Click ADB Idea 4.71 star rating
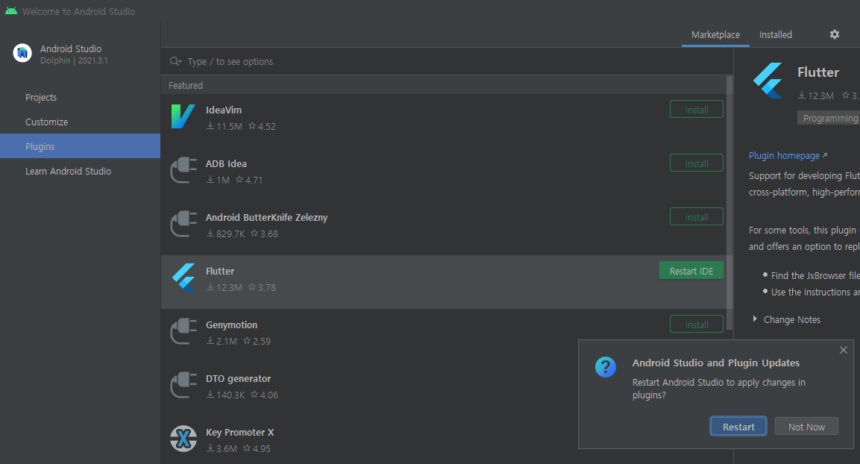The width and height of the screenshot is (860, 464). 249,180
